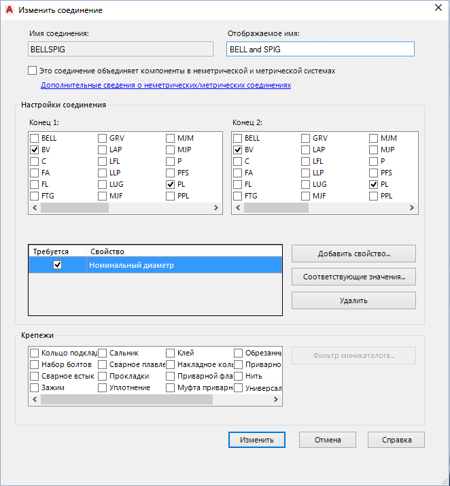Check Нить fastener

pyautogui.click(x=238, y=377)
